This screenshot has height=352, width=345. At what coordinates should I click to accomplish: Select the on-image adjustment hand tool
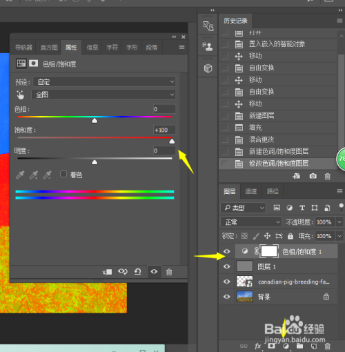21,95
